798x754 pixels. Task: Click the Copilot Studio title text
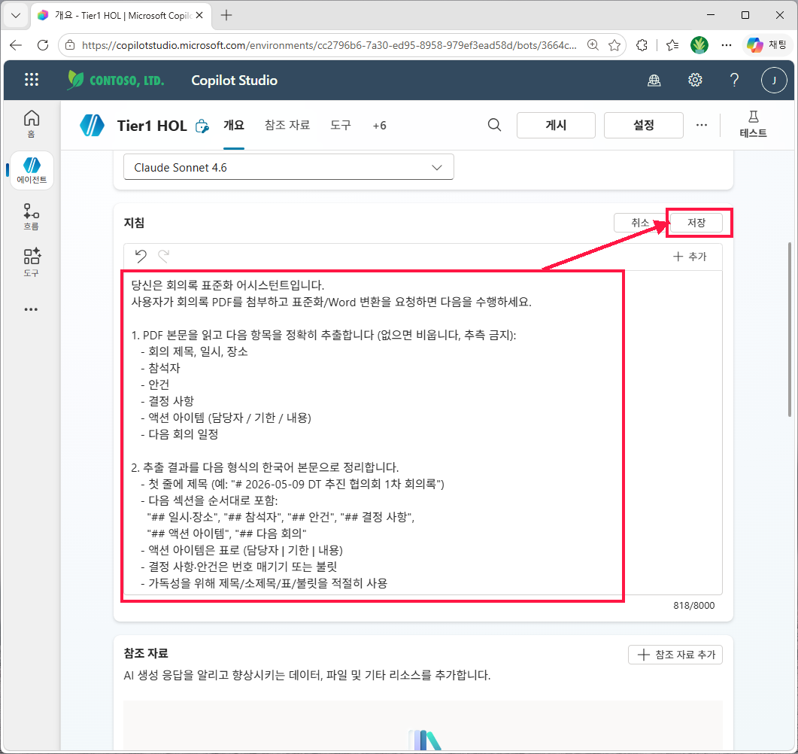pyautogui.click(x=234, y=81)
